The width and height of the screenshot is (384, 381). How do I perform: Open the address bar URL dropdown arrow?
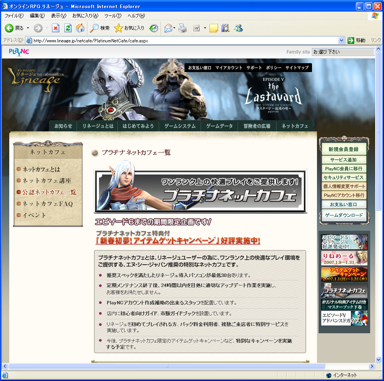[x=341, y=40]
